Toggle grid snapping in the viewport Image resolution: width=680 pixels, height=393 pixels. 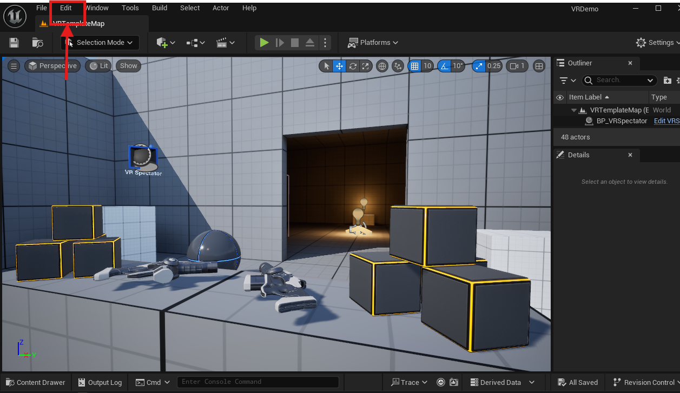pos(414,66)
